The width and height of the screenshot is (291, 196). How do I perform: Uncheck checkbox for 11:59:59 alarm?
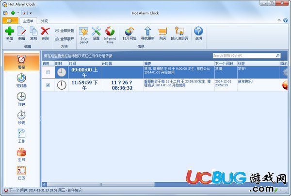coord(48,85)
